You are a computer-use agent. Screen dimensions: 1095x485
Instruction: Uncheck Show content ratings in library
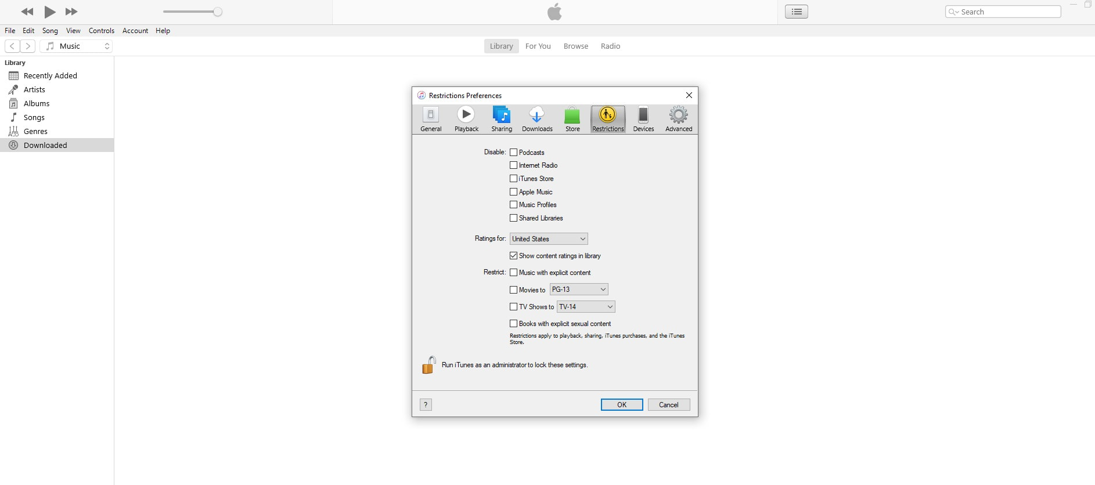tap(513, 256)
